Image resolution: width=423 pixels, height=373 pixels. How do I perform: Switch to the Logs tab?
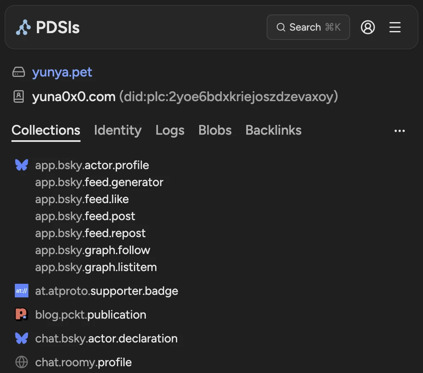point(170,130)
